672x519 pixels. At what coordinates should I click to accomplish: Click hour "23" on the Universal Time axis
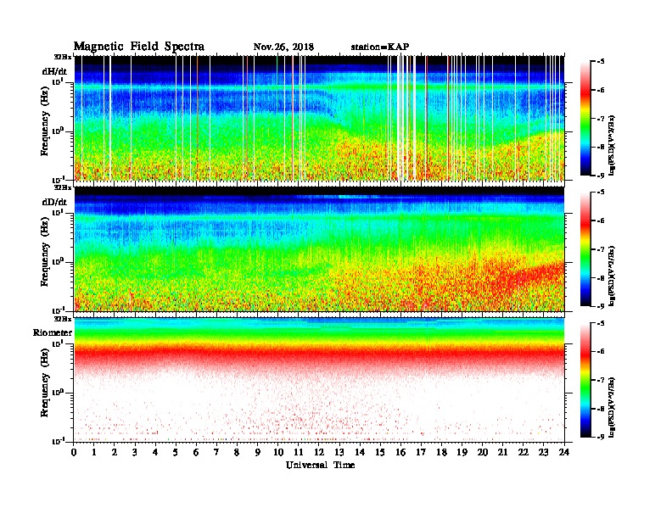pyautogui.click(x=544, y=453)
